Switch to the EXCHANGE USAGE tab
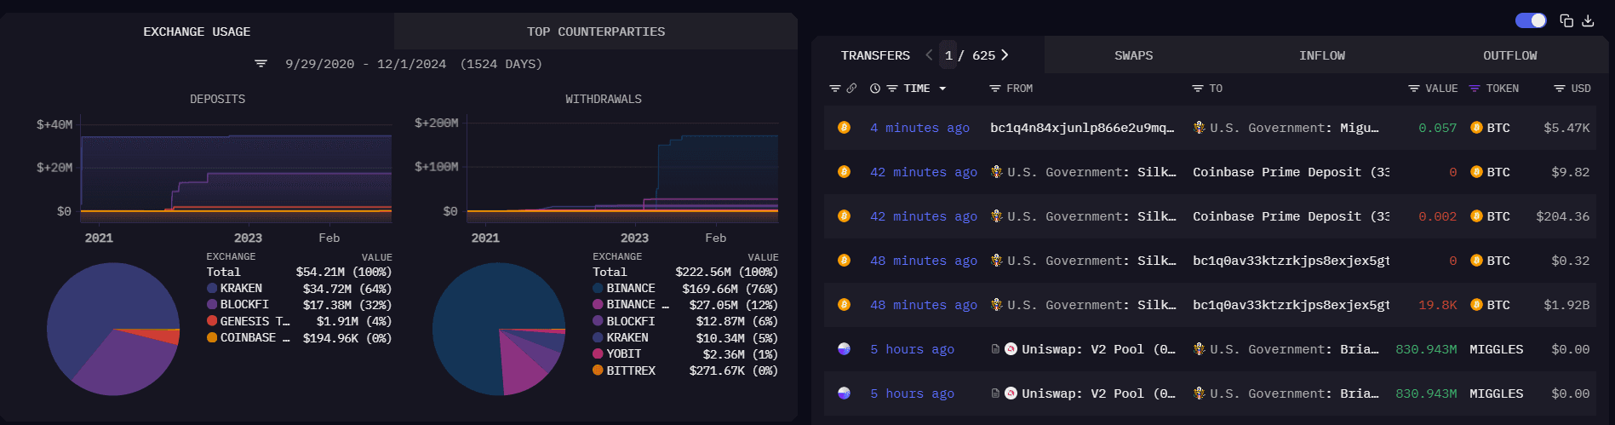Screen dimensions: 1615x425 click(197, 32)
